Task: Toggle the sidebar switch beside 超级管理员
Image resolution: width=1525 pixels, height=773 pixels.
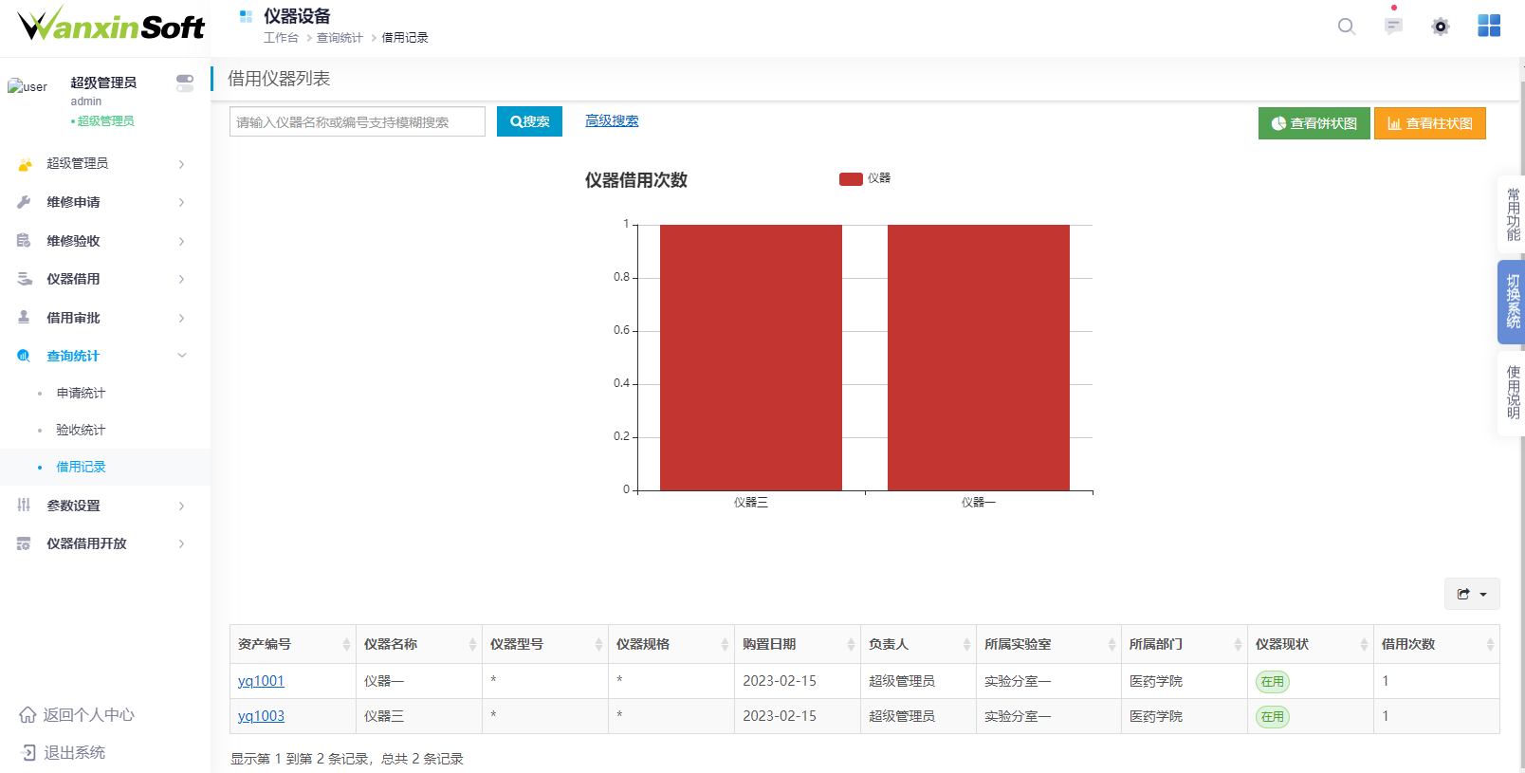Action: 185,83
